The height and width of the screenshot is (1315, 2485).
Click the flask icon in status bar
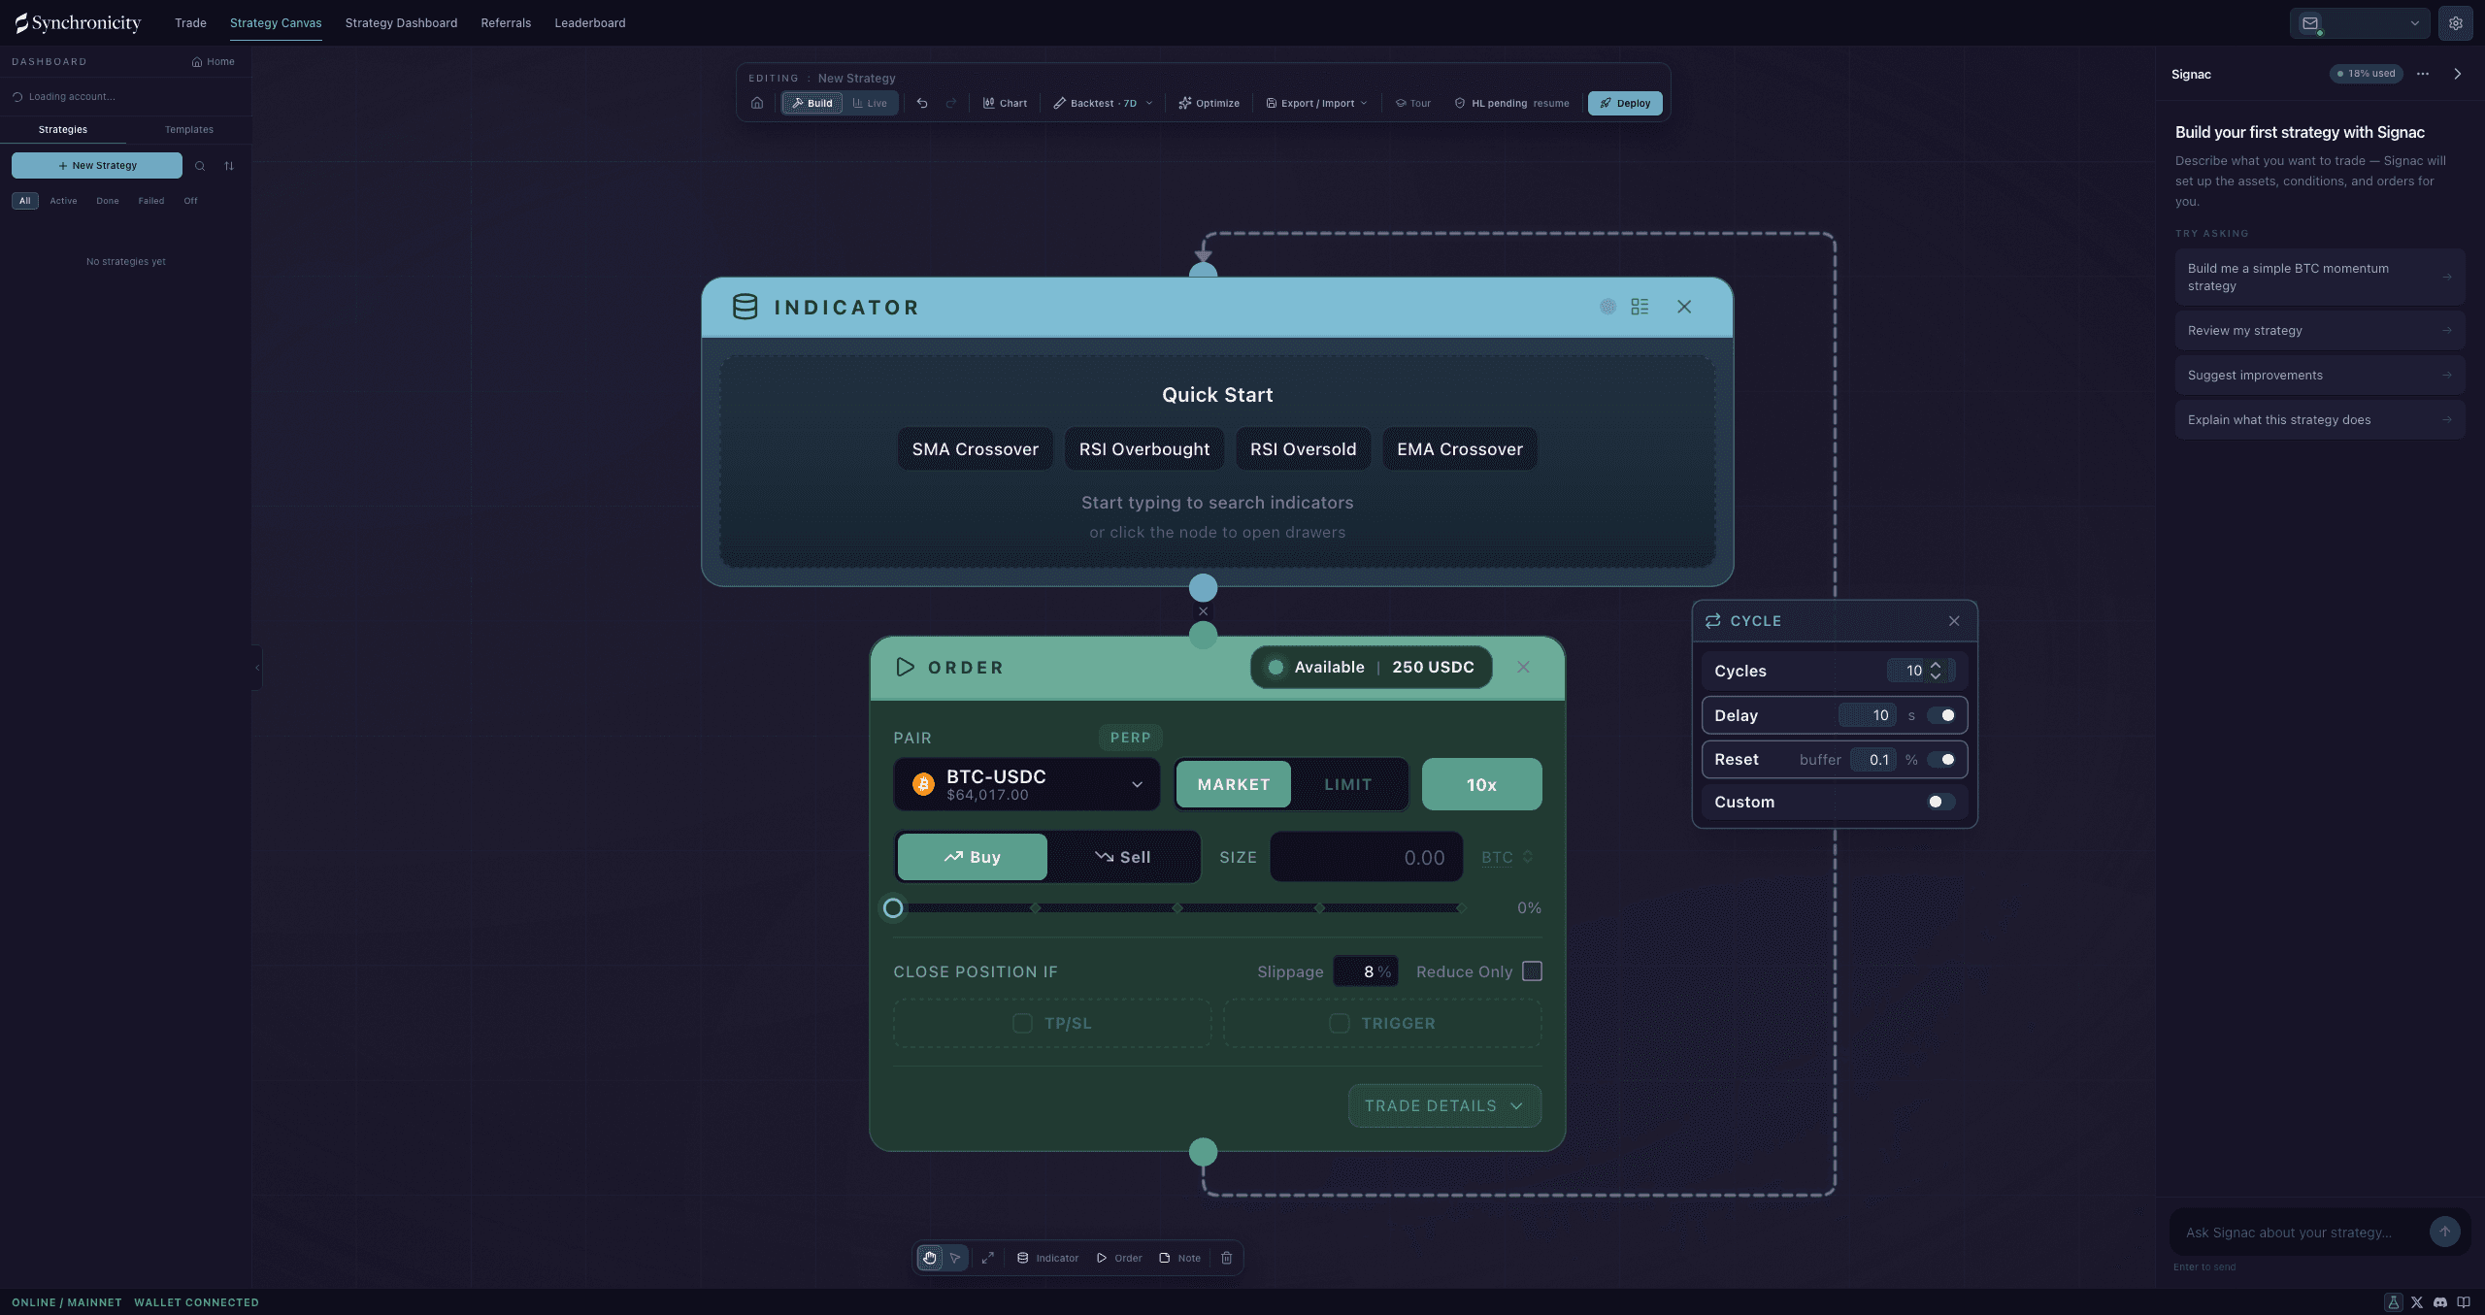pos(2393,1302)
